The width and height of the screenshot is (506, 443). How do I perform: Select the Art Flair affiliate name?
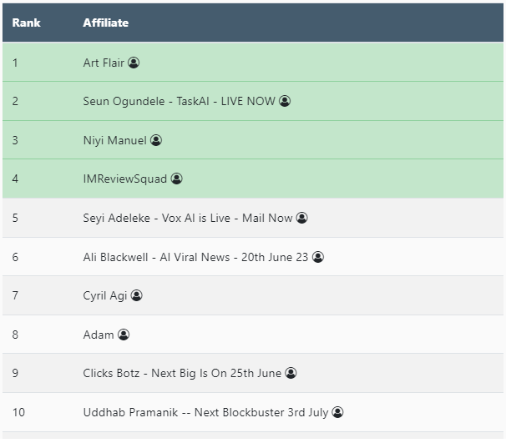104,63
